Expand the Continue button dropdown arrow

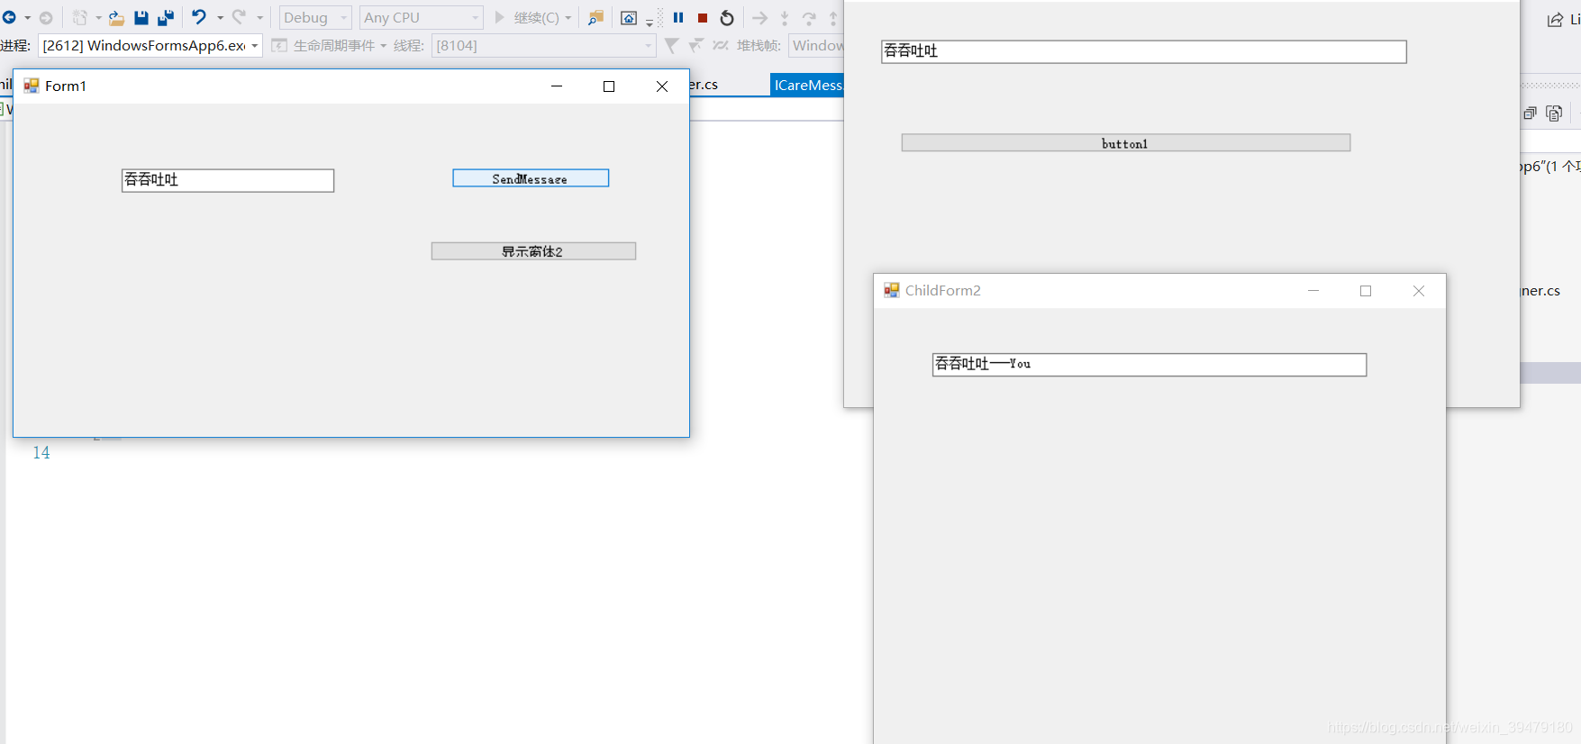568,18
